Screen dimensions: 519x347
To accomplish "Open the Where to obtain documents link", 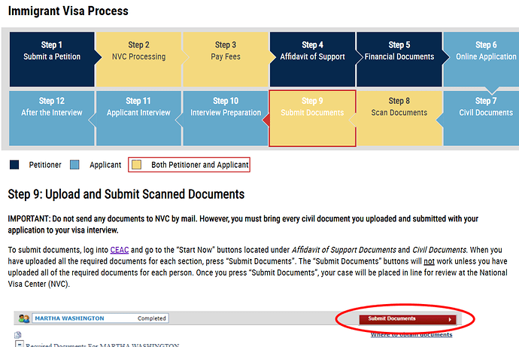I will click(x=411, y=334).
